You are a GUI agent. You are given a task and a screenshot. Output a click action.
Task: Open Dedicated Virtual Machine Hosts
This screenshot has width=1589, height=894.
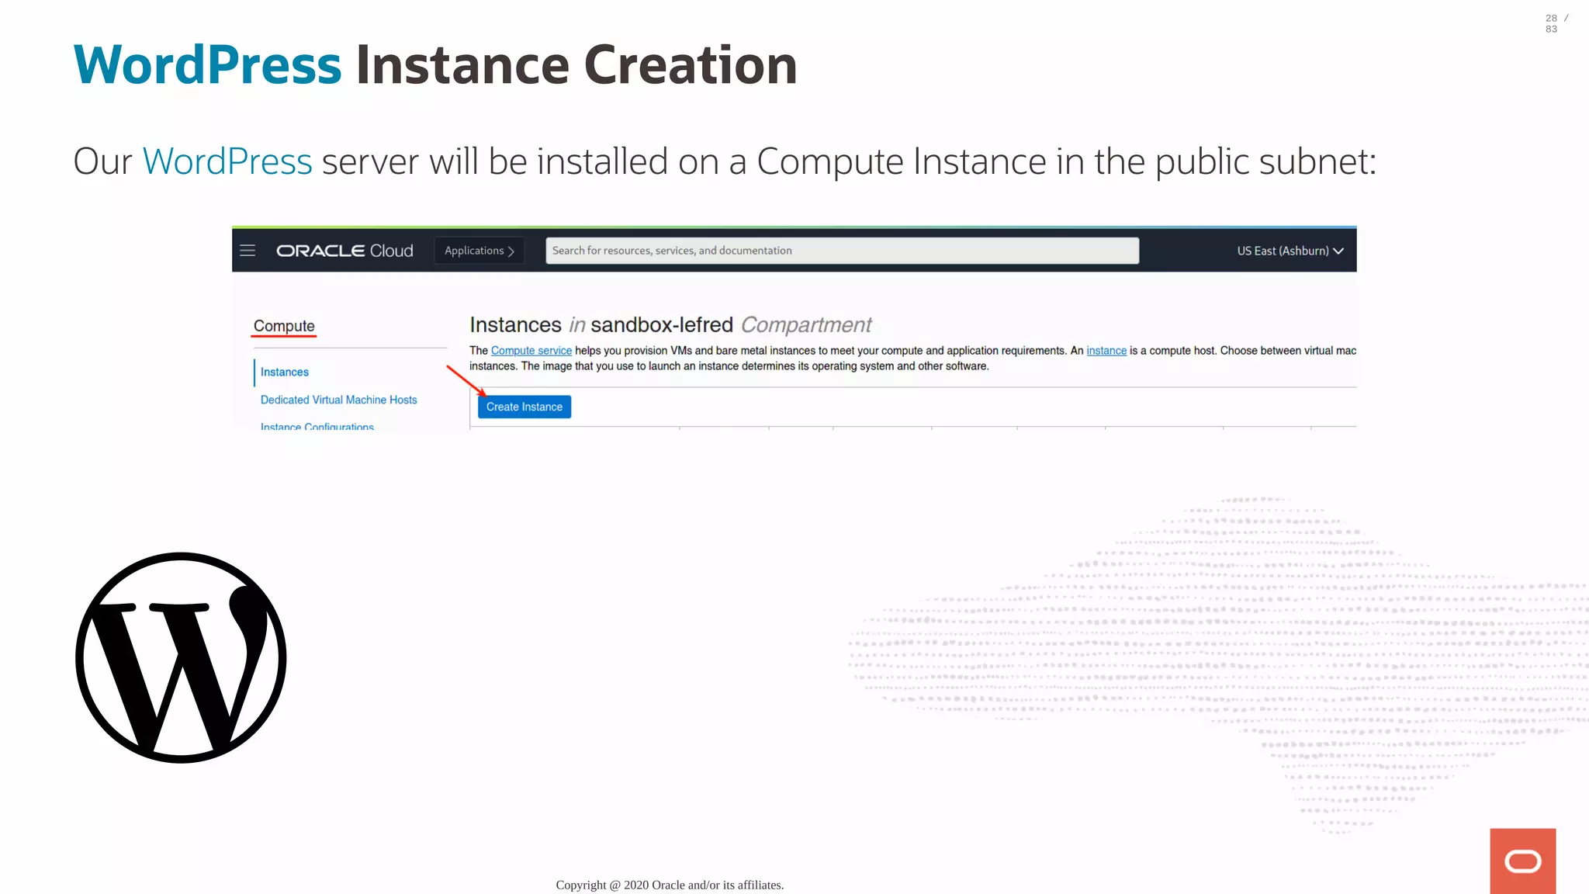click(338, 400)
